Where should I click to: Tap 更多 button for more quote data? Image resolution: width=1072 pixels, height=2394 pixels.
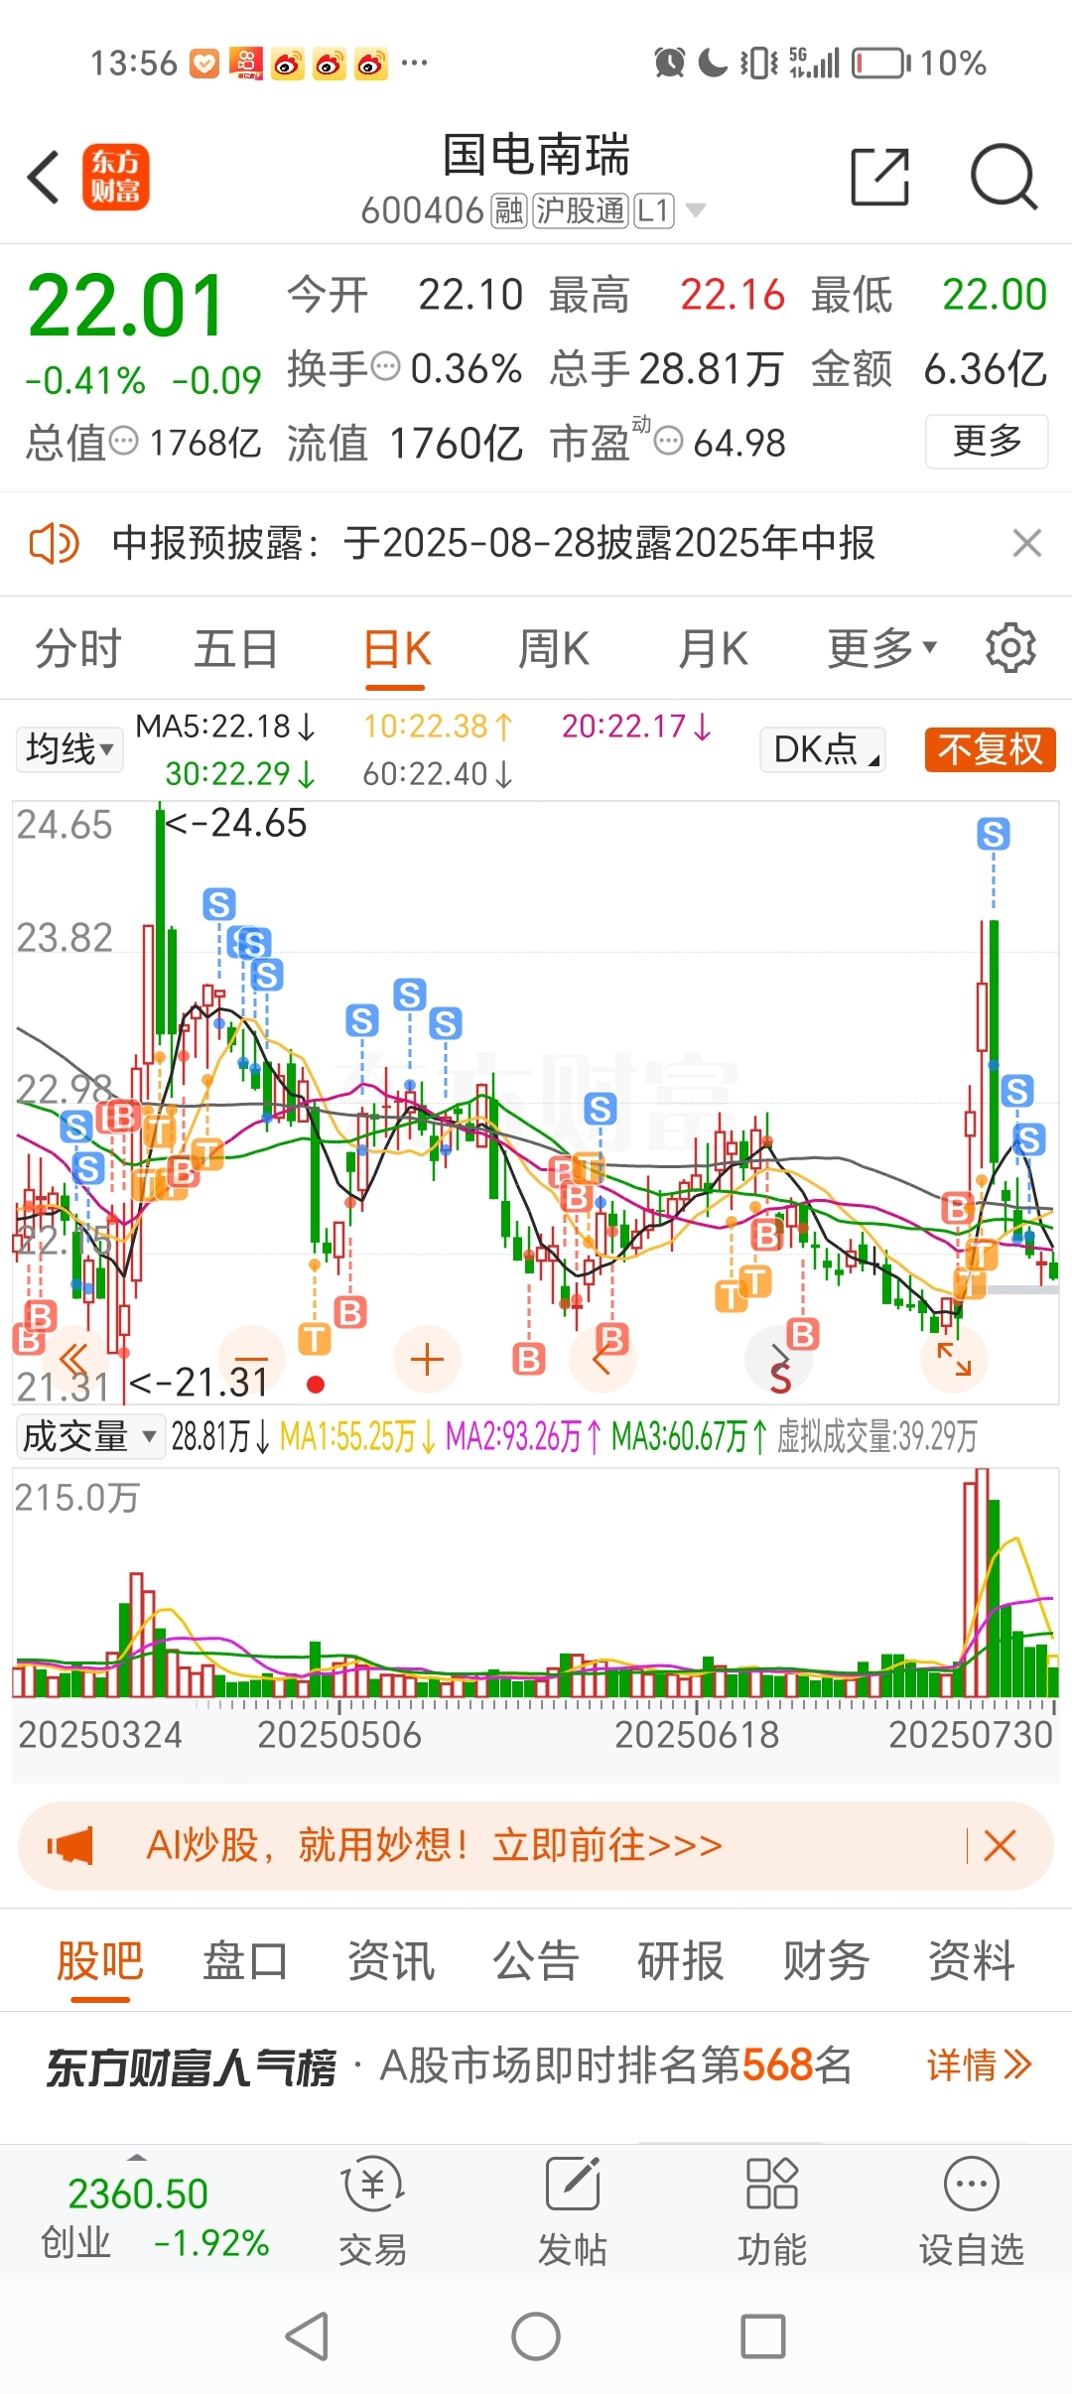pyautogui.click(x=987, y=441)
